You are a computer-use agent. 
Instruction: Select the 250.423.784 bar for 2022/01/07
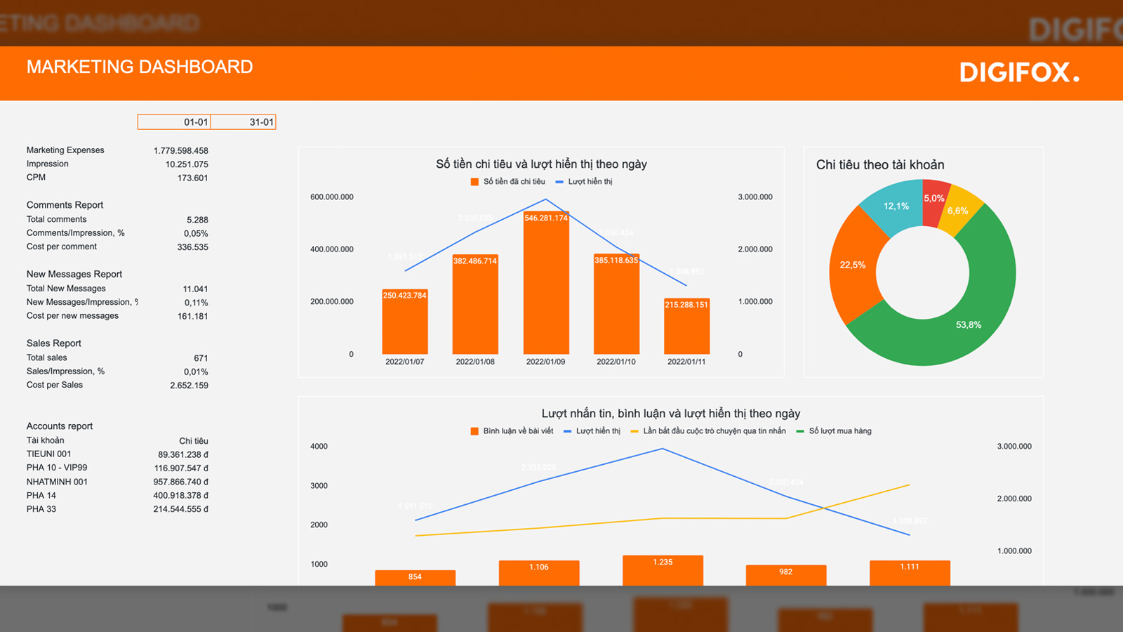[405, 322]
